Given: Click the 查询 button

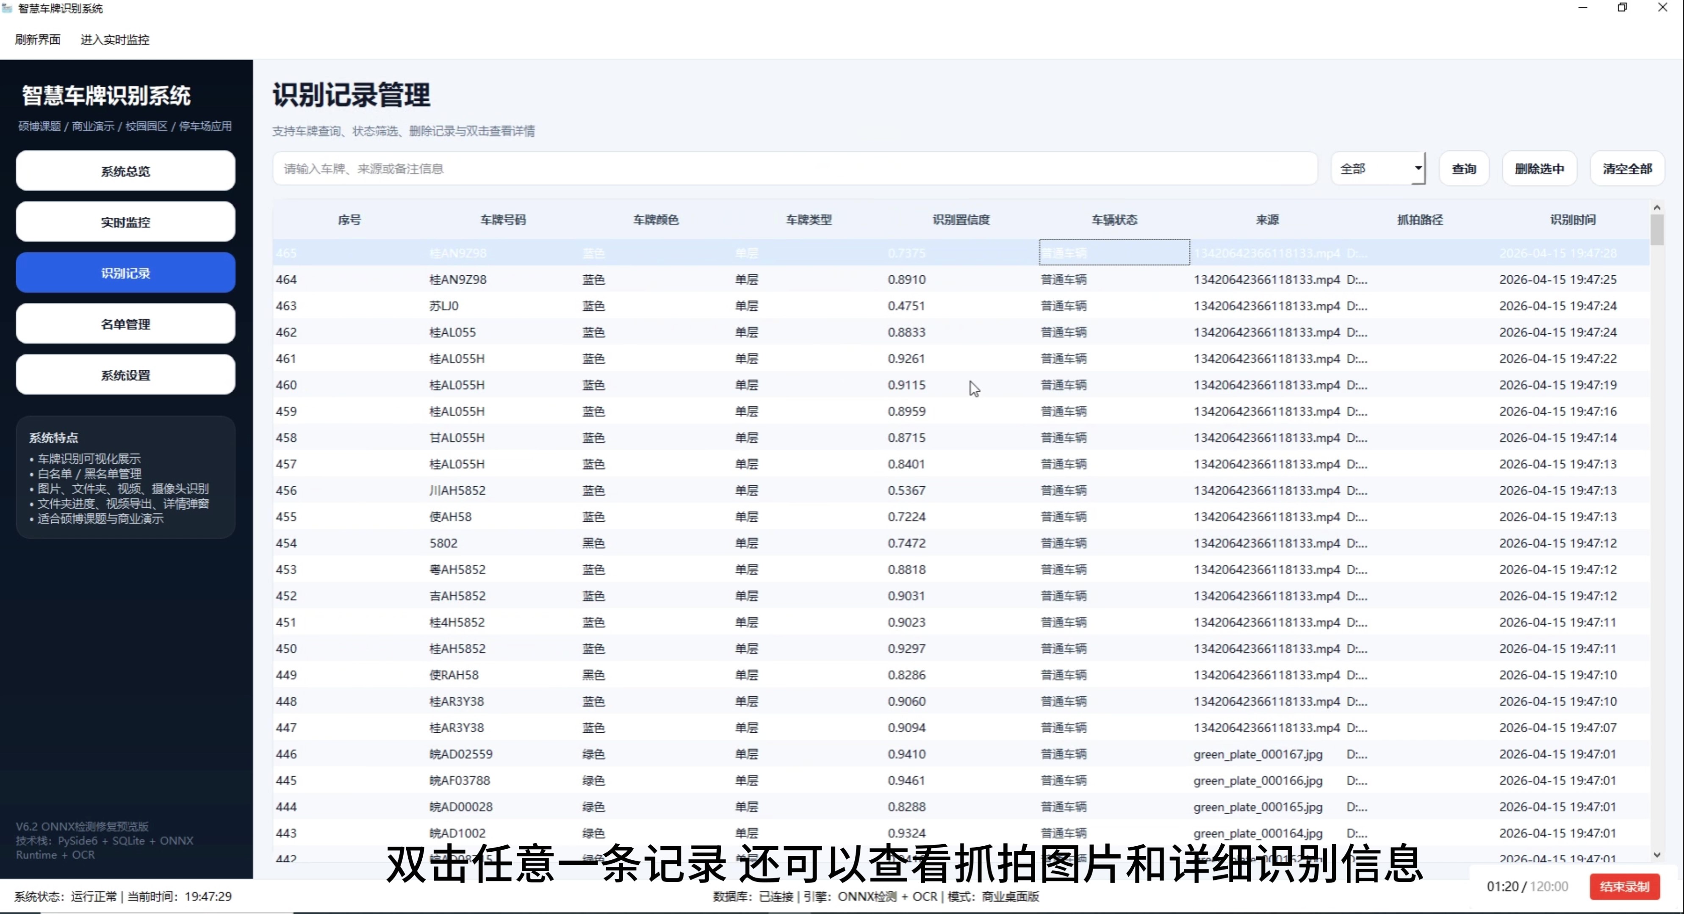Looking at the screenshot, I should tap(1464, 169).
